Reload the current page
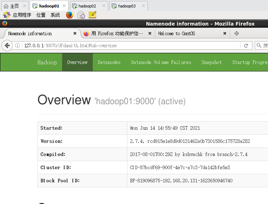 coord(246,45)
